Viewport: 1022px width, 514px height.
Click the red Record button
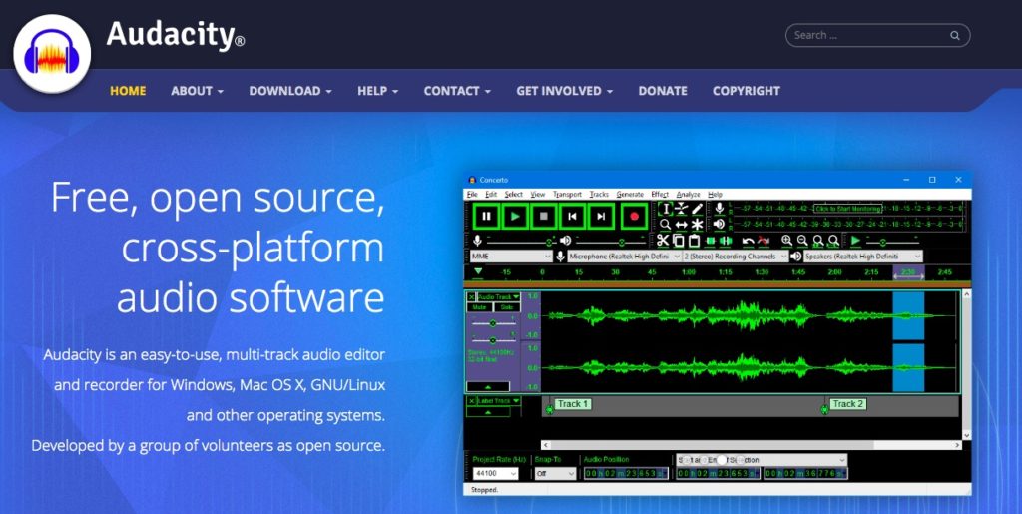click(633, 217)
